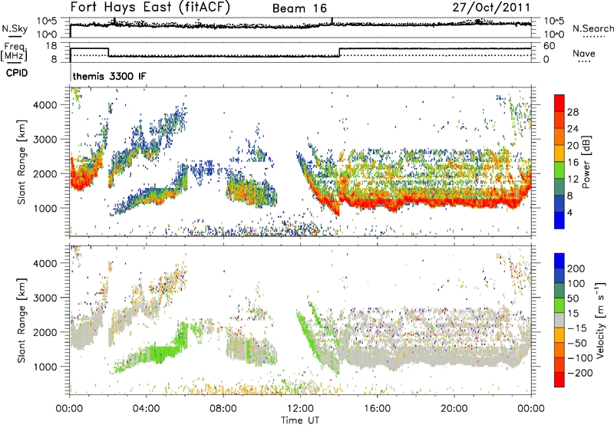
Task: Click the '08:00' time tick label
Action: 223,409
